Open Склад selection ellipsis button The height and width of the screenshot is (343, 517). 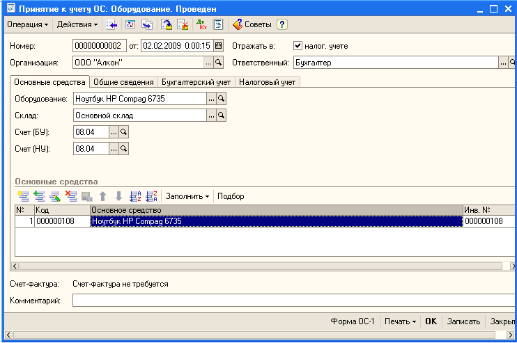pyautogui.click(x=211, y=115)
